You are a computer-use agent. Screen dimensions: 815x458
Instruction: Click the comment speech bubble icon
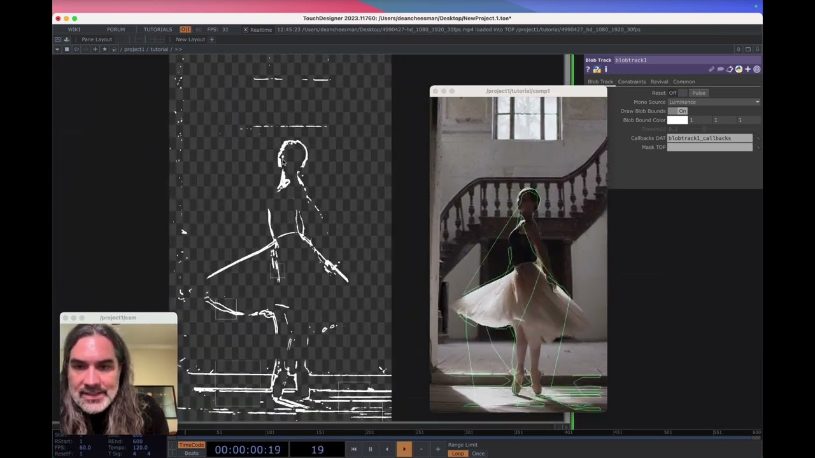(721, 69)
